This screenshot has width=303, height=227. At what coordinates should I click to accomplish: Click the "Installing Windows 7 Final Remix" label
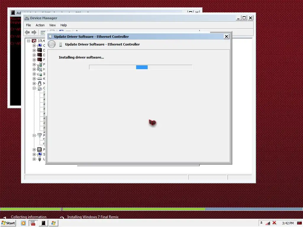93,217
